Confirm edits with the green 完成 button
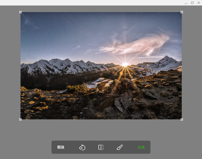Image resolution: width=202 pixels, height=159 pixels. pyautogui.click(x=141, y=147)
